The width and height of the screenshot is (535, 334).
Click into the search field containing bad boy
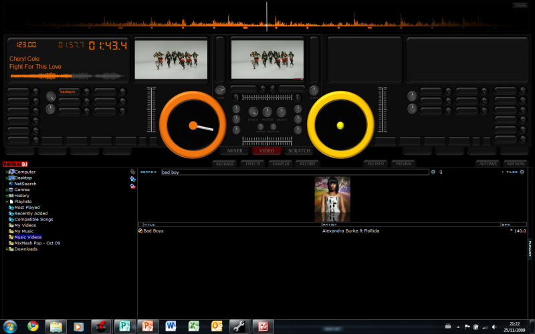(295, 172)
